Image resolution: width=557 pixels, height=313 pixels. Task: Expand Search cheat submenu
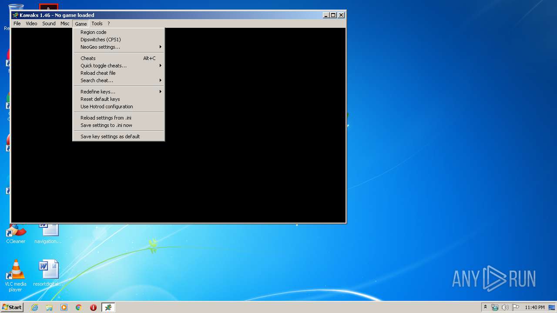[x=118, y=80]
